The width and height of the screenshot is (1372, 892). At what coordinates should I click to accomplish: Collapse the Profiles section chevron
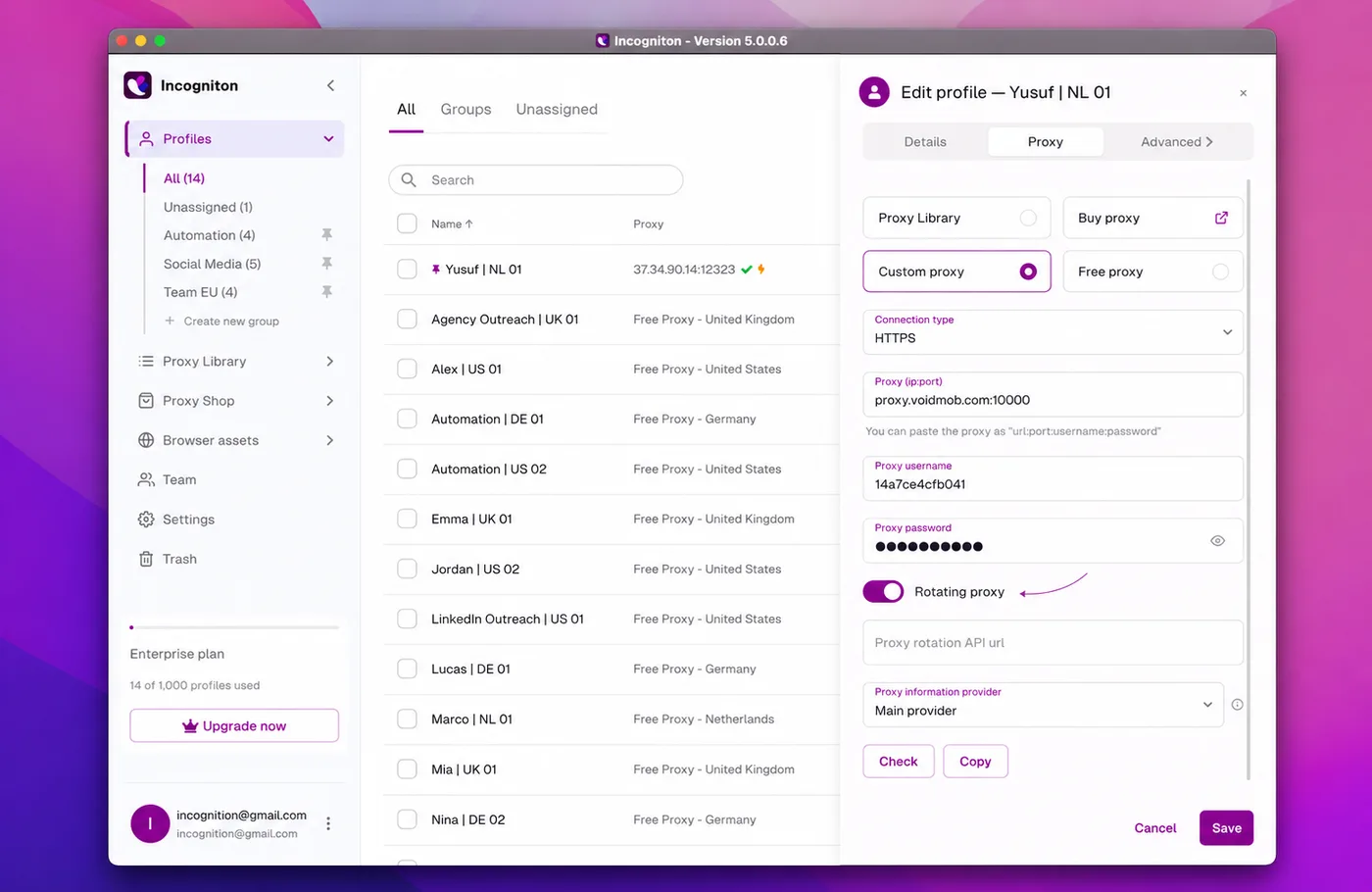(328, 139)
